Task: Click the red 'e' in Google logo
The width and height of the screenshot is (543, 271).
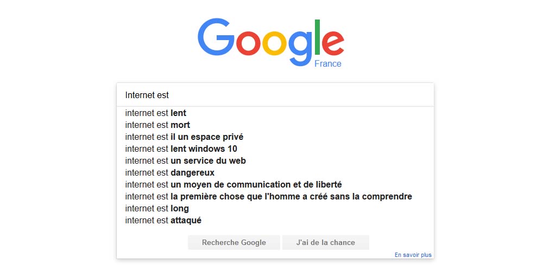Action: click(333, 43)
